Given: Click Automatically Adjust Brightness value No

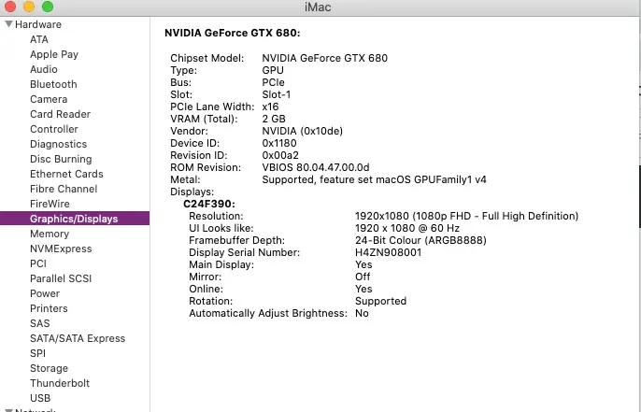Looking at the screenshot, I should (362, 313).
